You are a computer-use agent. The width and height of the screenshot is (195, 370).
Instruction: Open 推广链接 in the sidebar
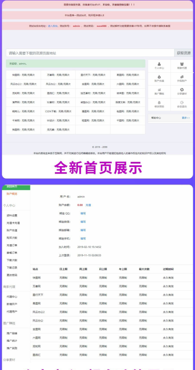pos(12,333)
